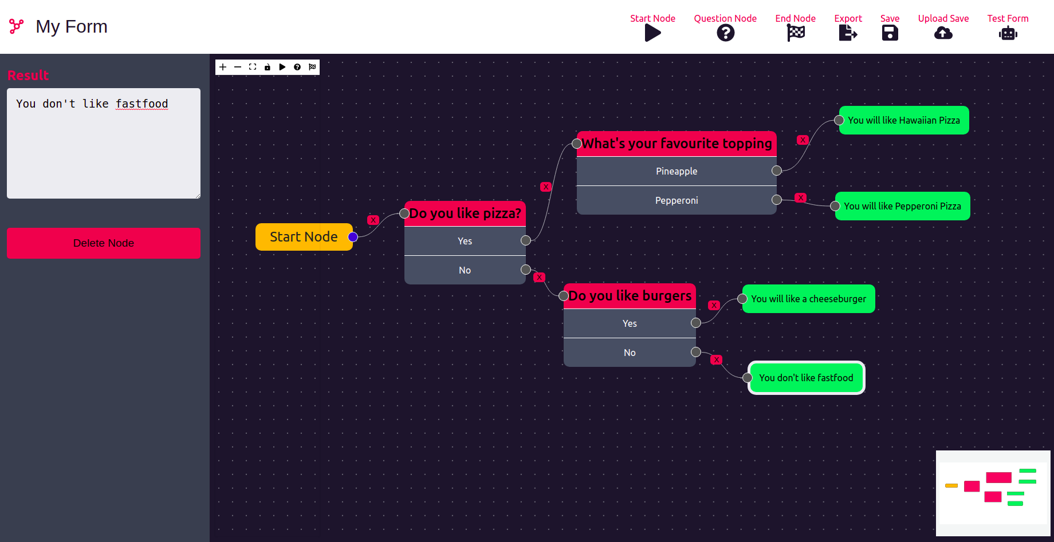Image resolution: width=1054 pixels, height=542 pixels.
Task: Click burgers question input handle
Action: point(564,296)
